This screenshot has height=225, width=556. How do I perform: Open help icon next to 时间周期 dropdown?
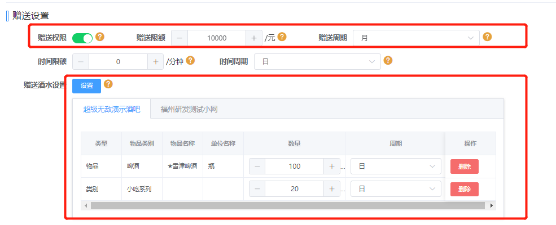tap(388, 60)
